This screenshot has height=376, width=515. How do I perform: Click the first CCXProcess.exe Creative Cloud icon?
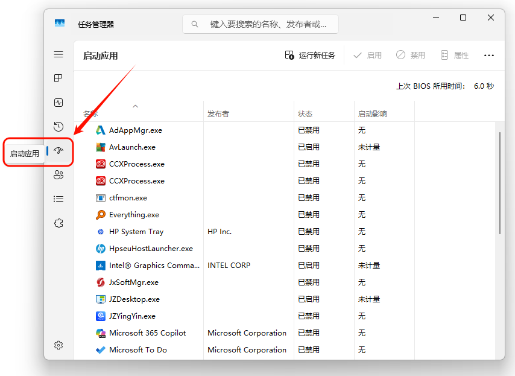pos(101,164)
